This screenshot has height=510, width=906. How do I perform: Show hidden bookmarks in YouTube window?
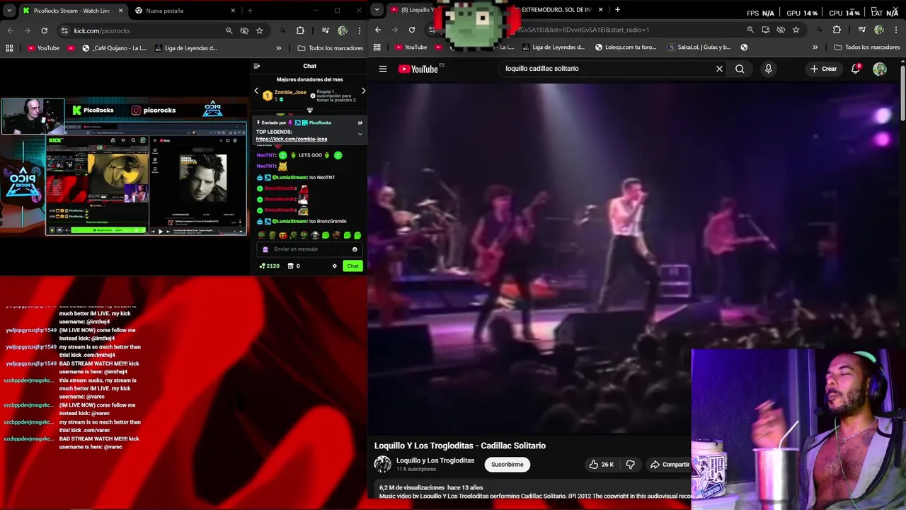[815, 47]
